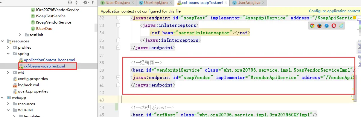Collapse the WEB-INF folder

pos(8,110)
